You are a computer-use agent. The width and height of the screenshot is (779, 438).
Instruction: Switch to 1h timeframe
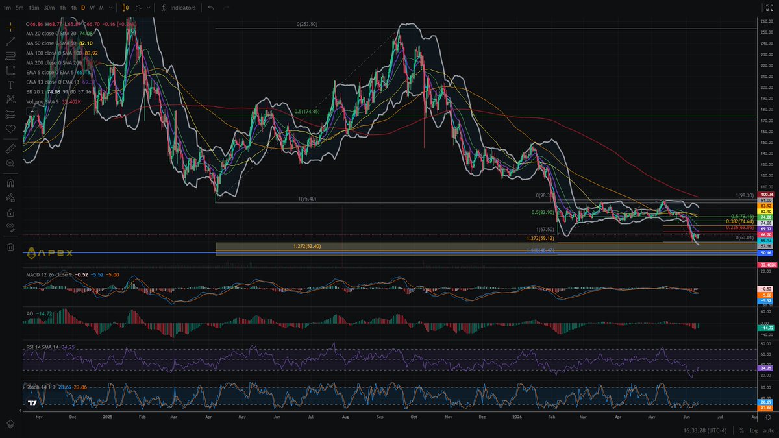(x=62, y=8)
